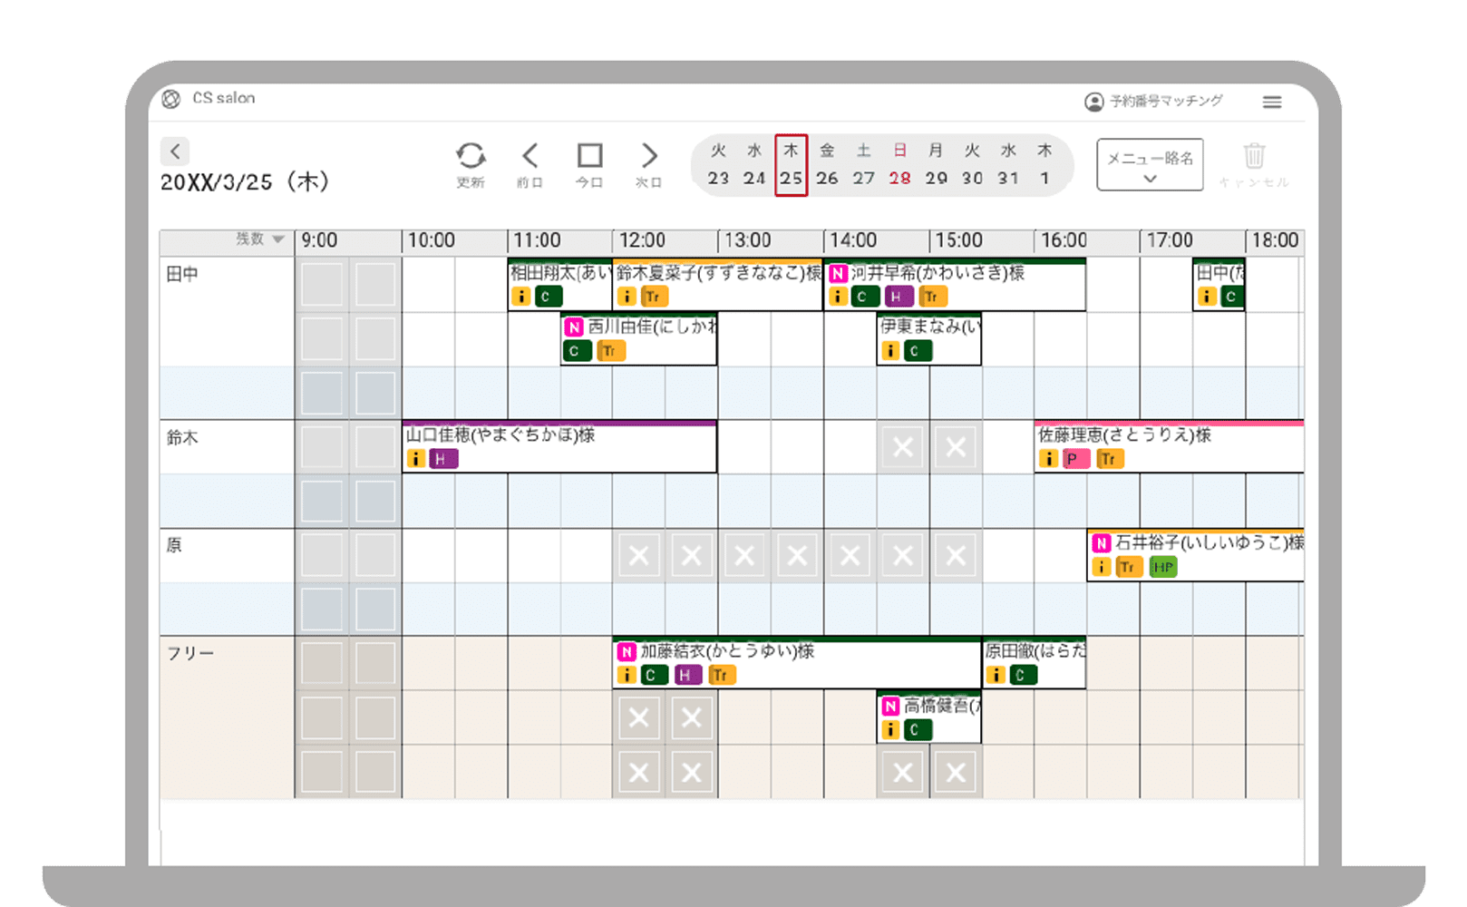
Task: Expand the 残数 column dropdown arrow
Action: coord(278,239)
